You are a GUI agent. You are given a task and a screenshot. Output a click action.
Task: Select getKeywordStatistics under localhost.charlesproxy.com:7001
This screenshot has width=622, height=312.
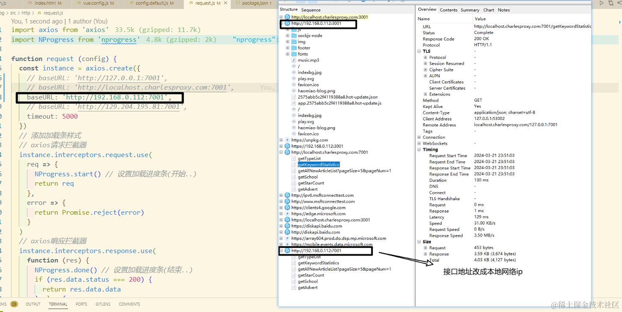click(x=319, y=165)
